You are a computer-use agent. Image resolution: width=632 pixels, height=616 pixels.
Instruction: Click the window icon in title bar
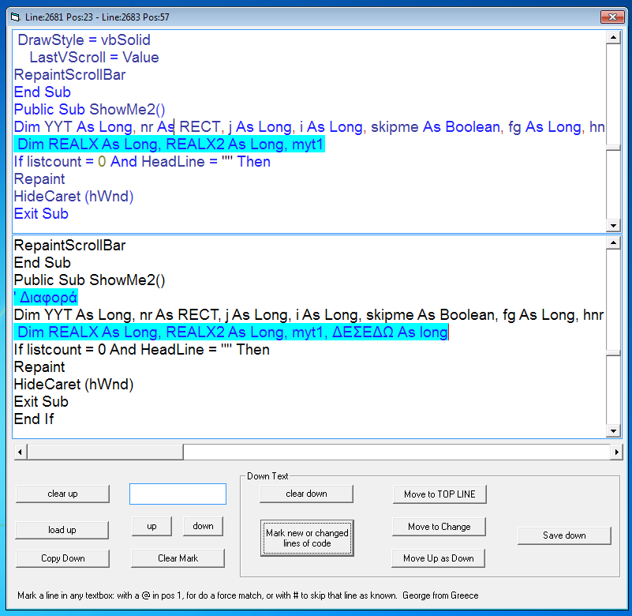coord(15,17)
